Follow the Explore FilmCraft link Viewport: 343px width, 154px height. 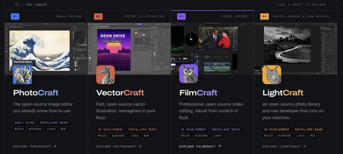click(200, 146)
